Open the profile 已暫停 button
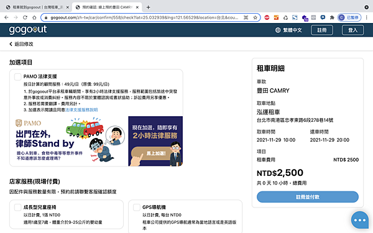The height and width of the screenshot is (233, 373). 349,17
